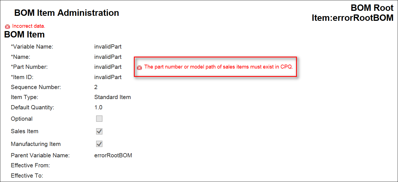This screenshot has width=398, height=182.
Task: Click the Effective From field label
Action: [x=30, y=165]
